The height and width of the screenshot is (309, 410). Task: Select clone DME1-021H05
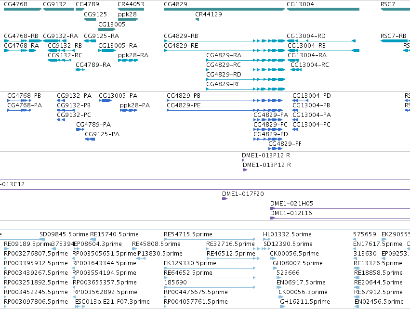[x=291, y=204]
